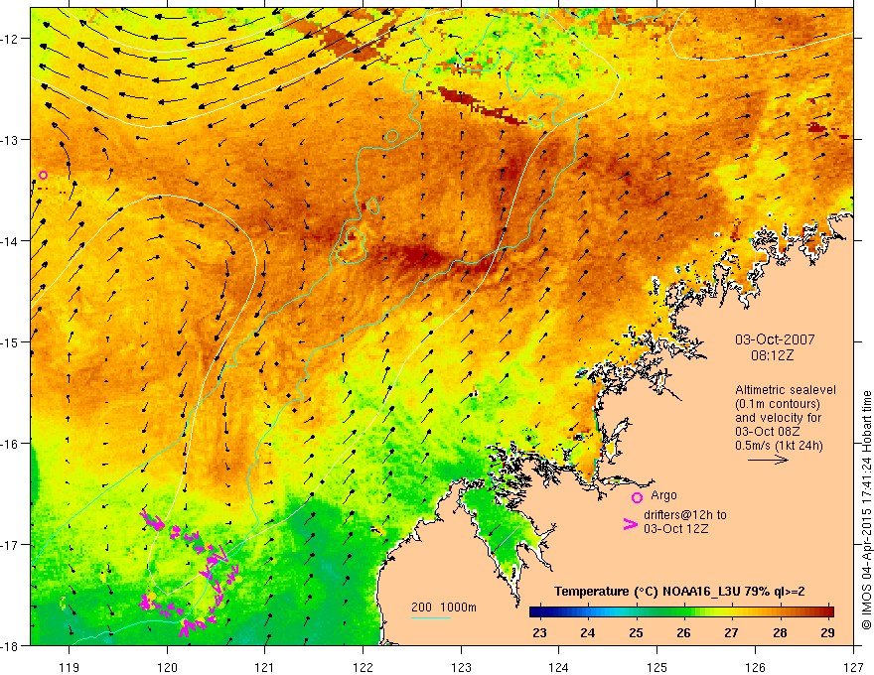
Task: Click the 0.5m/s velocity scale arrow
Action: click(768, 460)
